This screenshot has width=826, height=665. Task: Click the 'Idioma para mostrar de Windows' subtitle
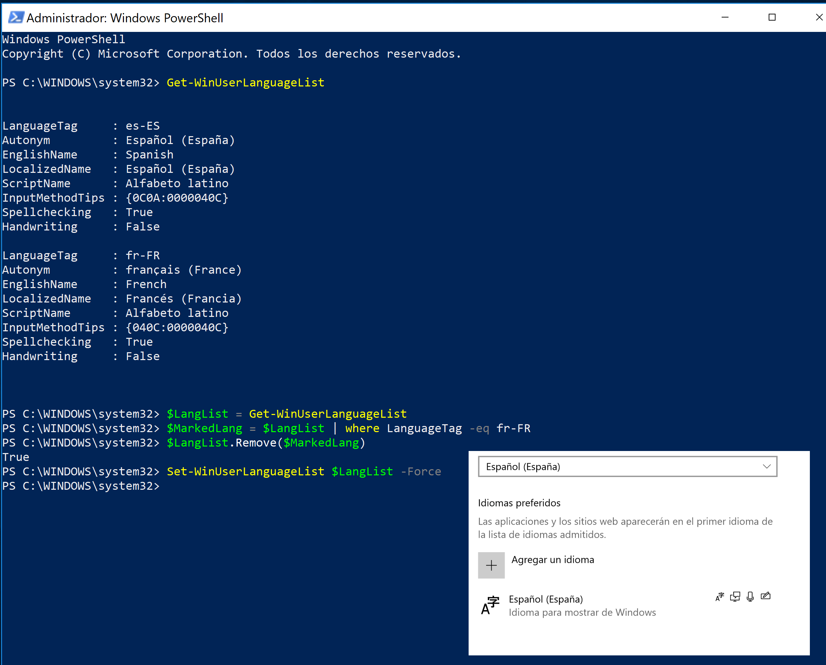click(x=582, y=613)
